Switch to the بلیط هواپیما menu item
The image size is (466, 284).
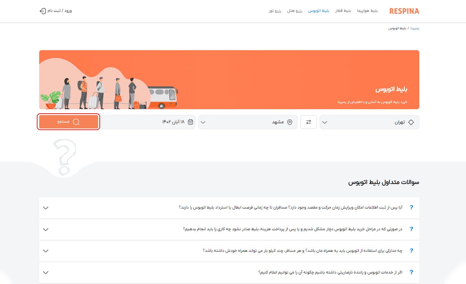click(368, 10)
